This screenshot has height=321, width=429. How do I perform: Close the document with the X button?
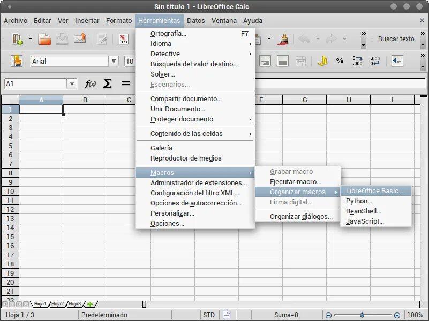click(x=422, y=20)
